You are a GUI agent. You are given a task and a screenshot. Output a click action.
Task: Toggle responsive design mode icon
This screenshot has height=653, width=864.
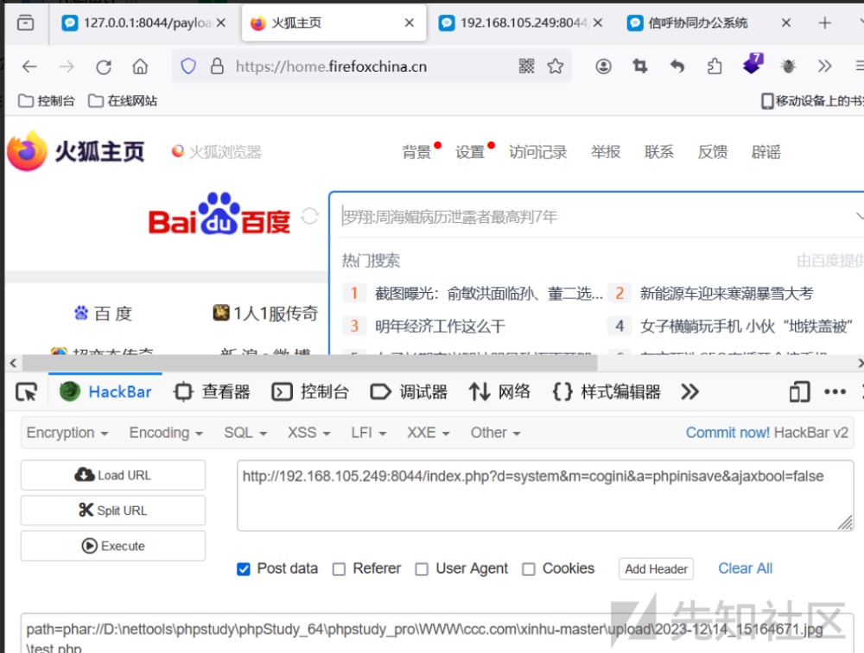(799, 392)
